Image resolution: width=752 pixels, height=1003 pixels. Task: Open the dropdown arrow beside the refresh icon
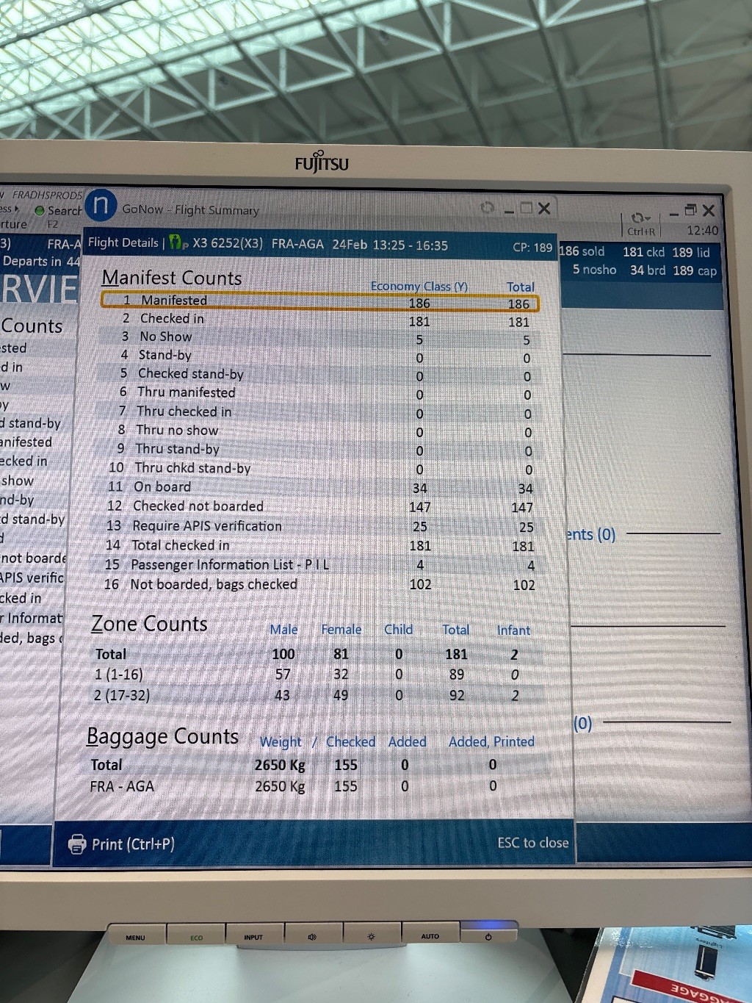point(648,218)
